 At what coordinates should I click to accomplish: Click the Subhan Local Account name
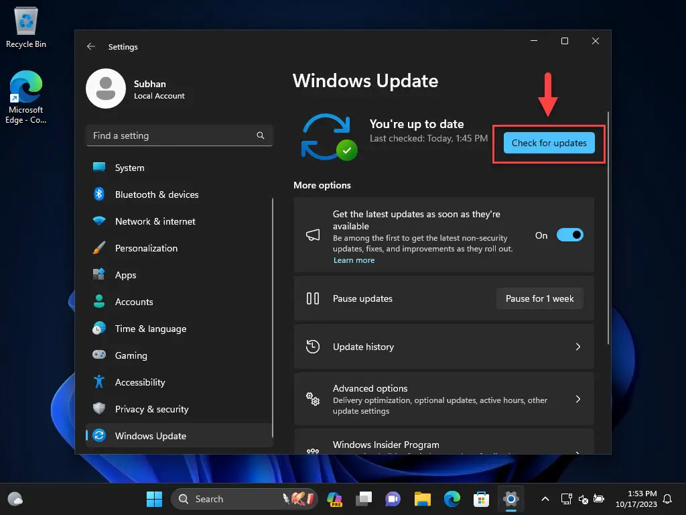pyautogui.click(x=159, y=89)
